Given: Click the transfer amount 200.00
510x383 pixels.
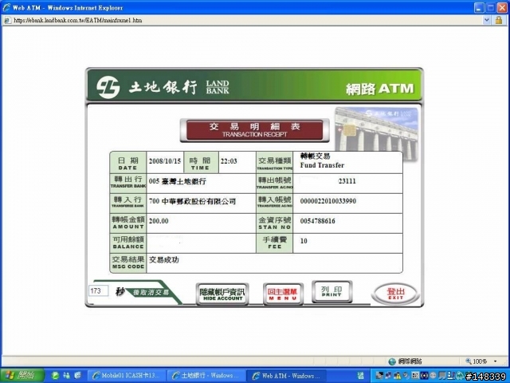Looking at the screenshot, I should tap(159, 221).
